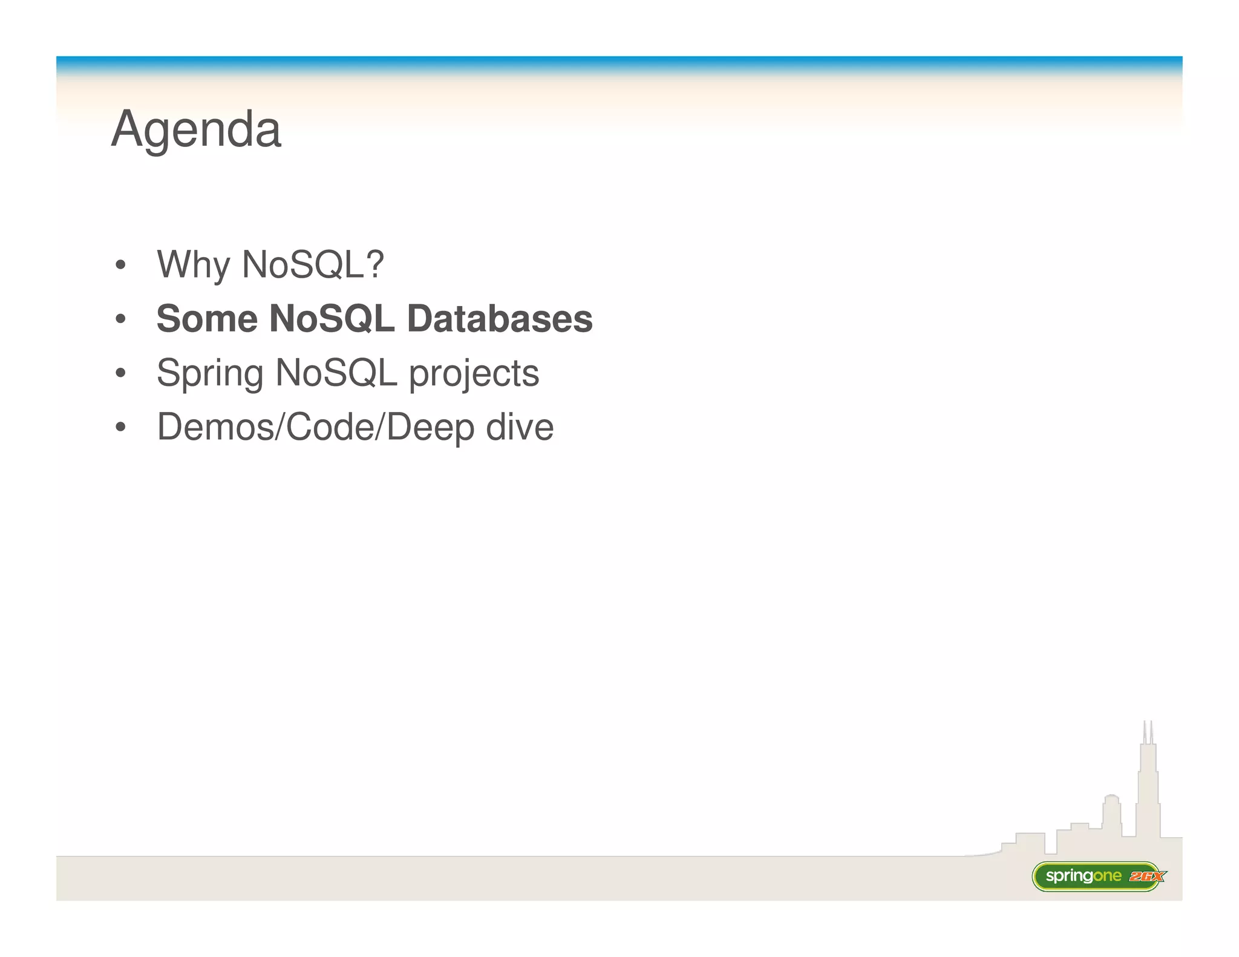Click the 'Demos/Code/Deep dive' bullet
The width and height of the screenshot is (1239, 957).
coord(355,427)
